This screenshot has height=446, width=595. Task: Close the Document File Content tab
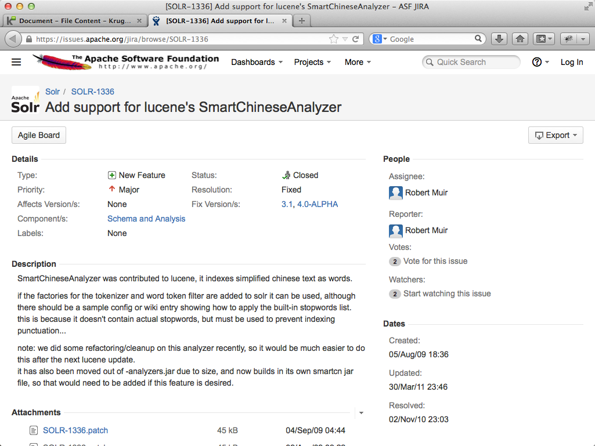point(139,21)
